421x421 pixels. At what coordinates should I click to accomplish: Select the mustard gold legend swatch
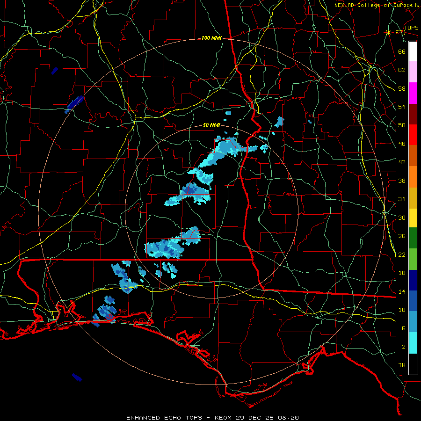click(x=413, y=198)
